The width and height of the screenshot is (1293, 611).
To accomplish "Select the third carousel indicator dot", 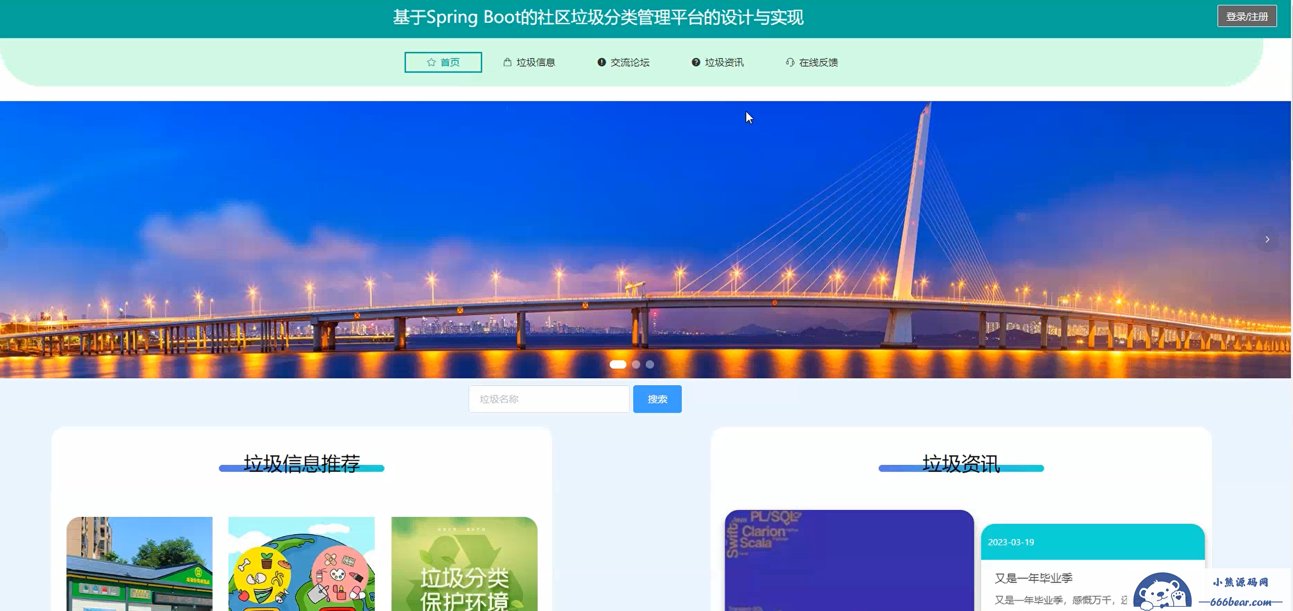I will tap(650, 365).
